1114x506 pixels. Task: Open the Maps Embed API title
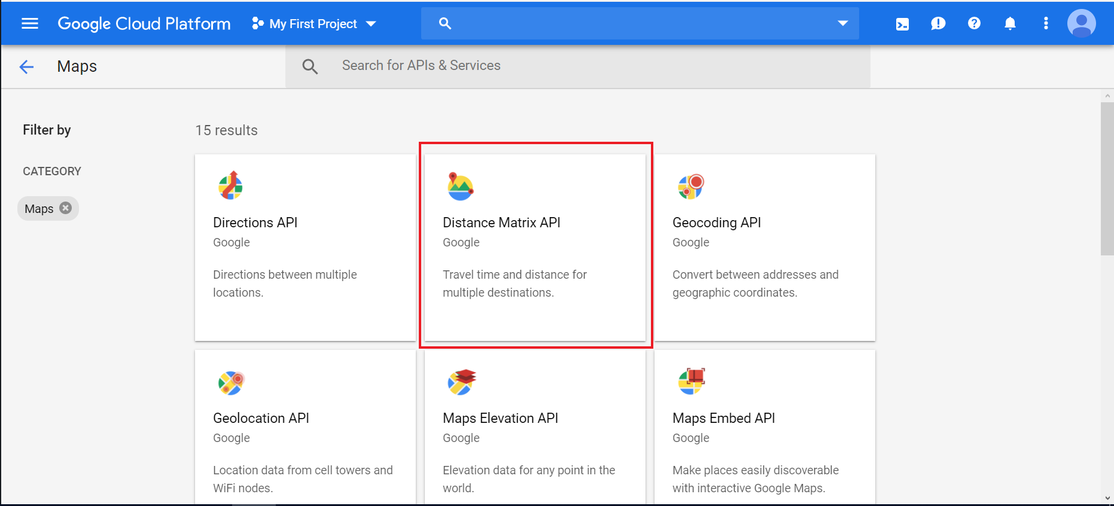click(x=723, y=418)
